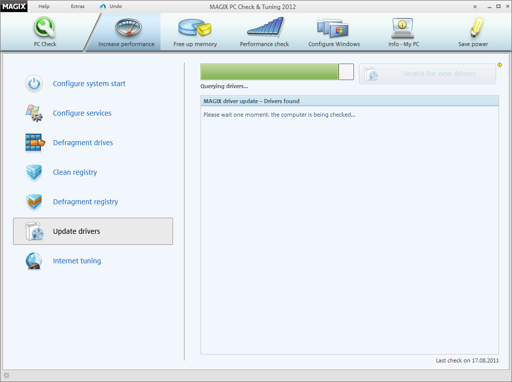Click the 'Querying drivers...' status text

[x=224, y=86]
